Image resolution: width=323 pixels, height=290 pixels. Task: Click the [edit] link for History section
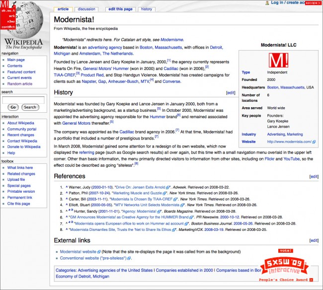[x=231, y=93]
